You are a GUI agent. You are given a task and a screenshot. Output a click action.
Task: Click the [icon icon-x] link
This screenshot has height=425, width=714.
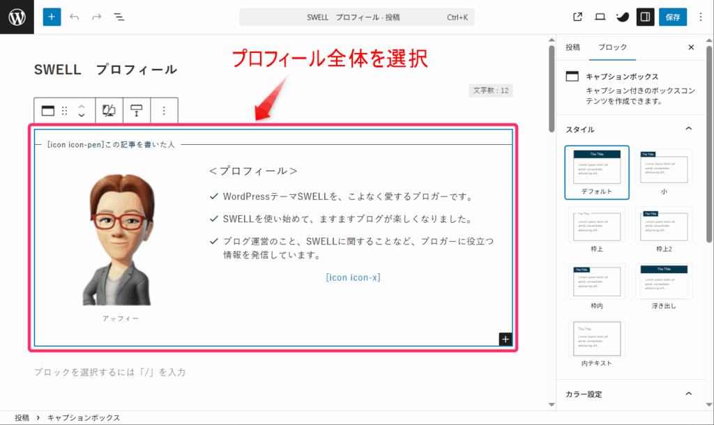(353, 277)
